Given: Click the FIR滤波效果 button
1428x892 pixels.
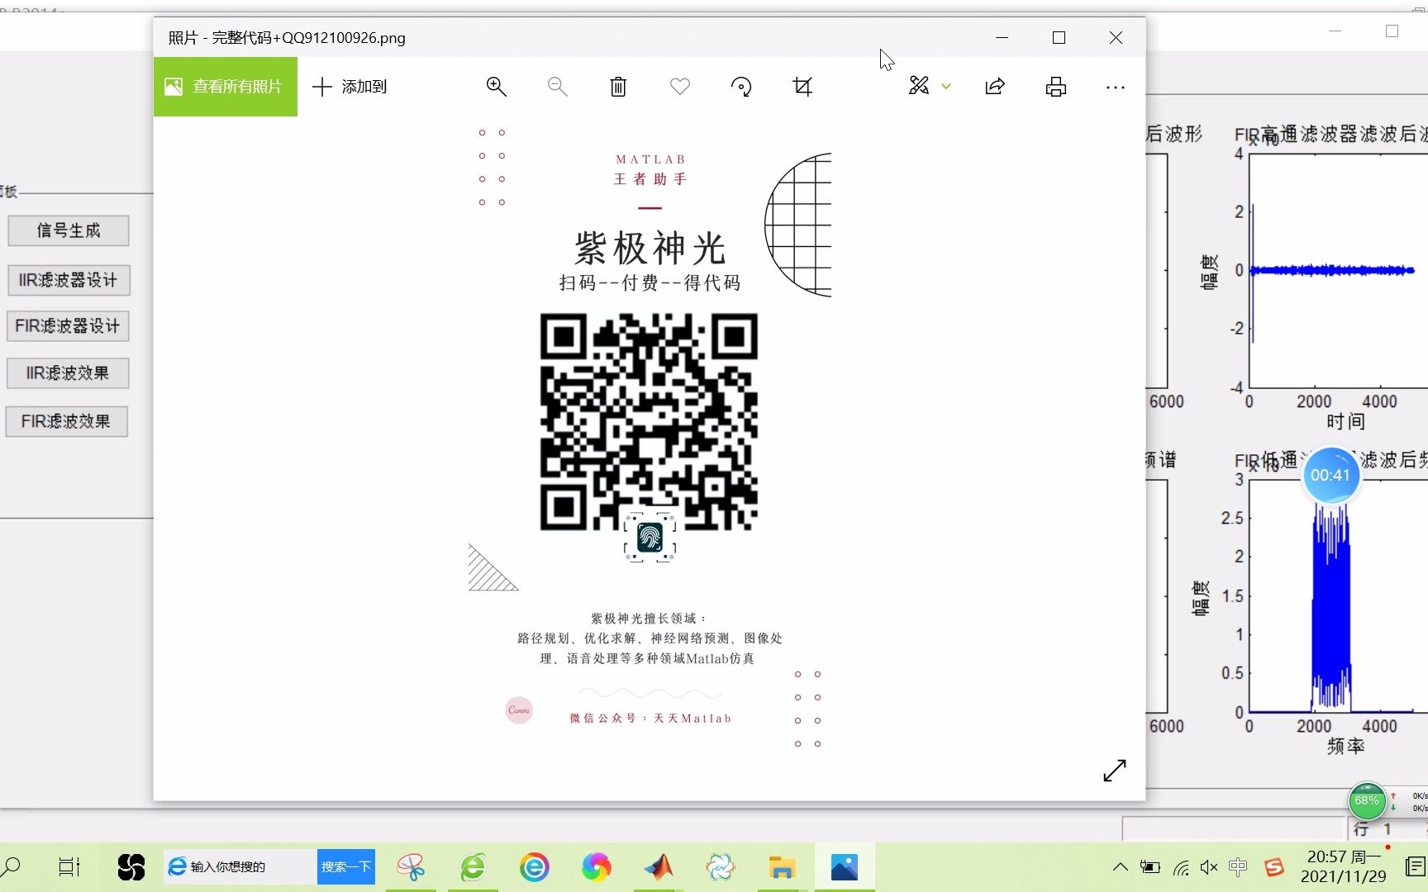Looking at the screenshot, I should [66, 421].
